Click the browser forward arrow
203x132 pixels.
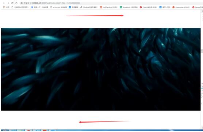[8, 3]
